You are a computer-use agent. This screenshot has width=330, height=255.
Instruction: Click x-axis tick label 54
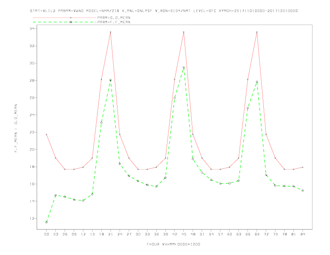tap(211, 234)
